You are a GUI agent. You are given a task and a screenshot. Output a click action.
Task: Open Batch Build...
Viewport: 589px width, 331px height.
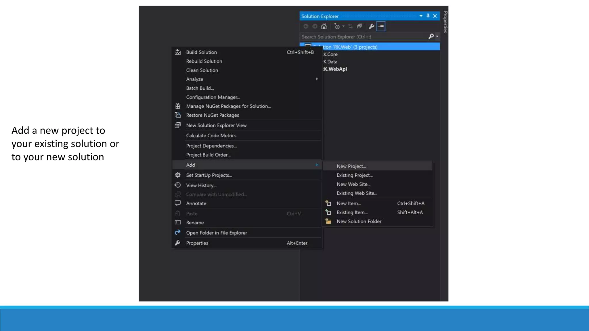(247, 88)
